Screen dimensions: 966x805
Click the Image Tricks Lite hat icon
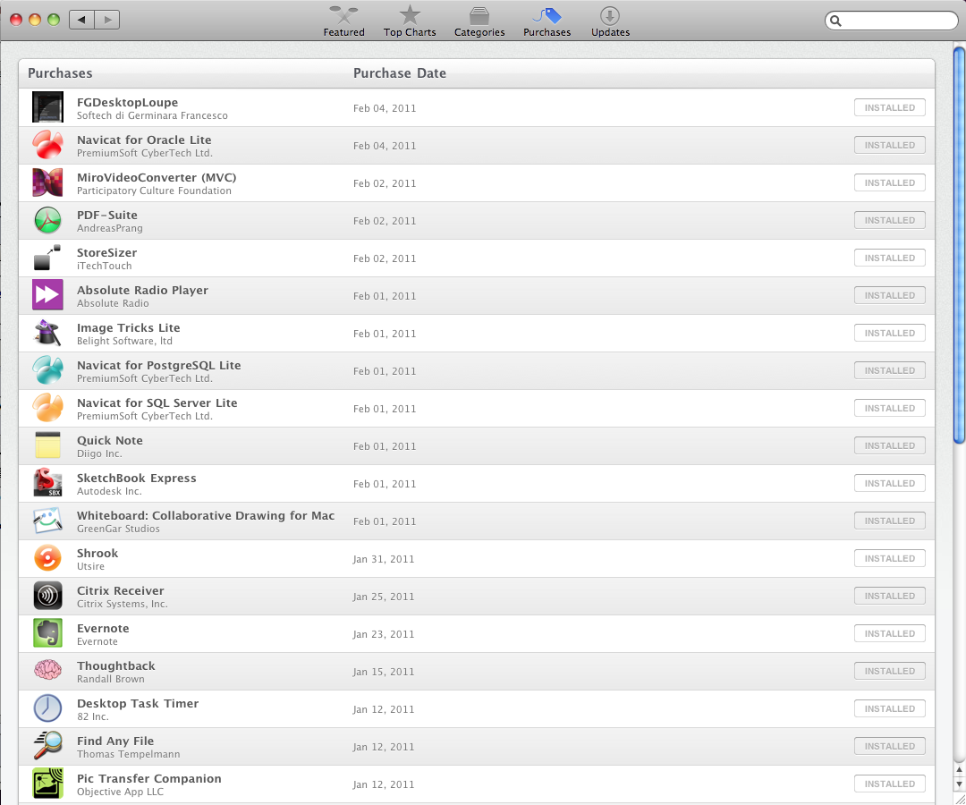47,333
